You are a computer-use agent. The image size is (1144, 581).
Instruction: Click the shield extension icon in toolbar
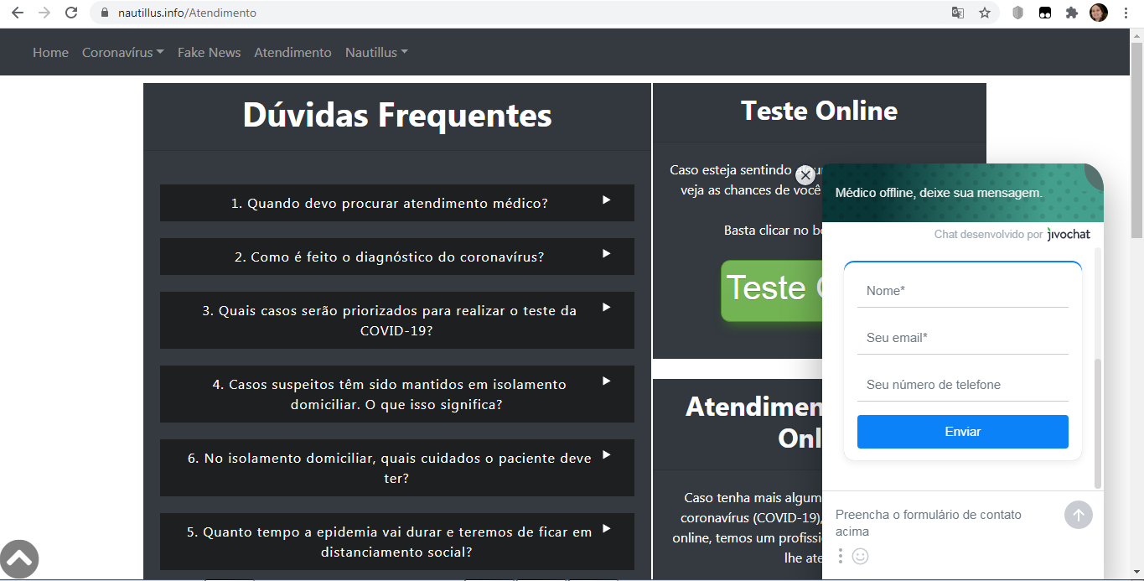click(1016, 13)
